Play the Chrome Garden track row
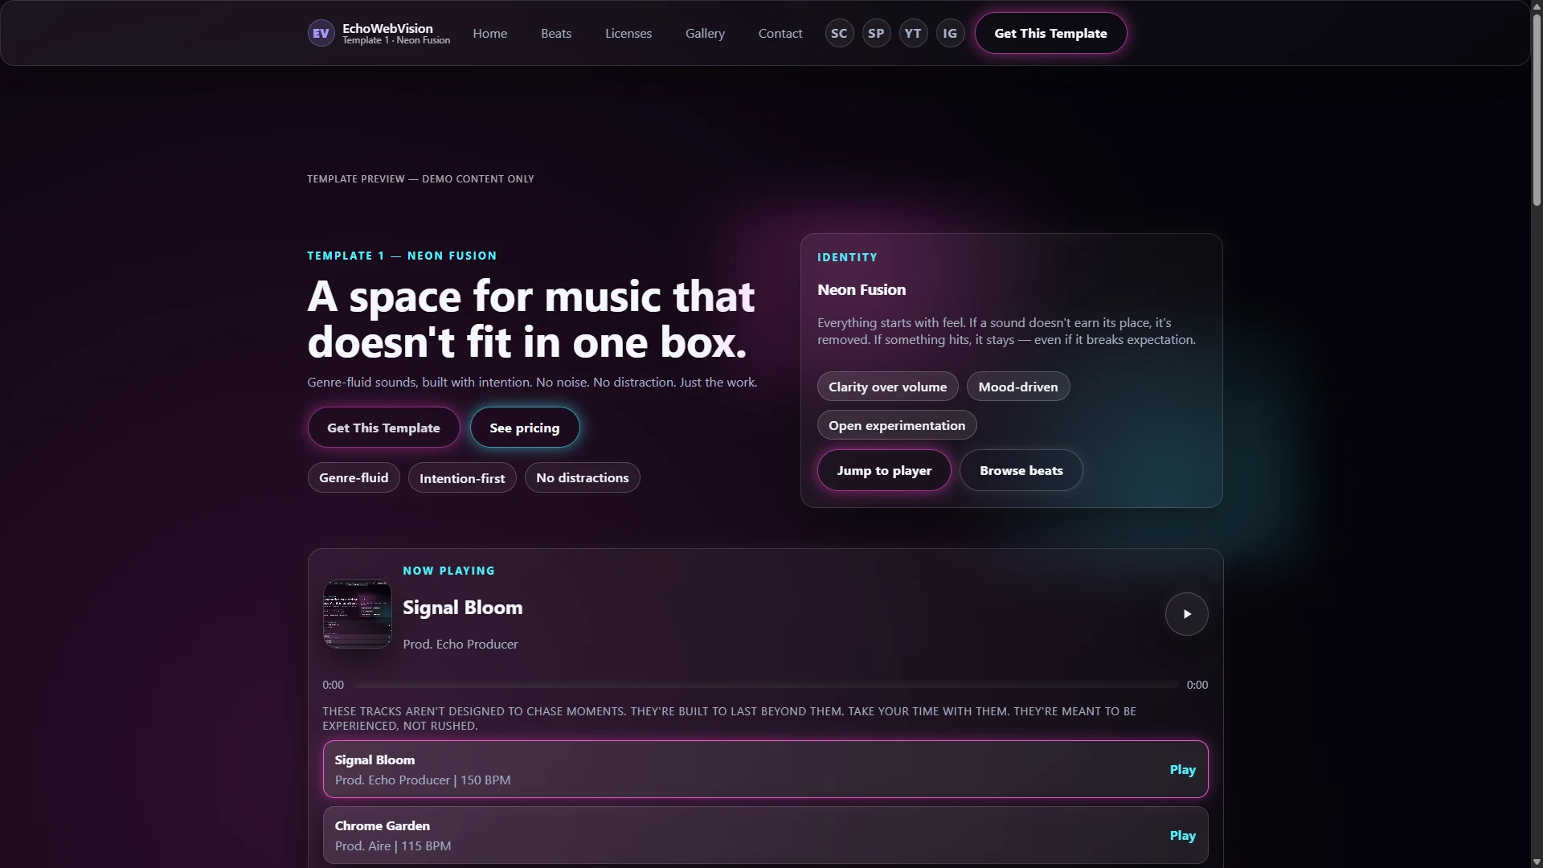This screenshot has width=1543, height=868. 1182,835
